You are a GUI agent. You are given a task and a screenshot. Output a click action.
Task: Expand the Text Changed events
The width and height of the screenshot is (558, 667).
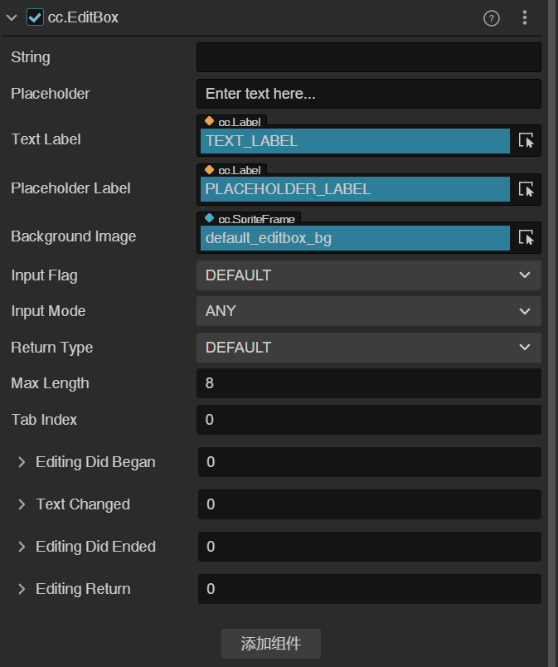22,504
